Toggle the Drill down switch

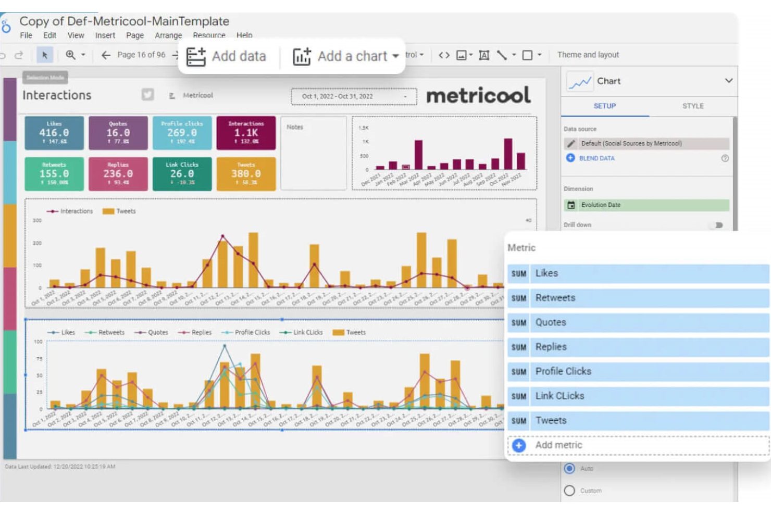[x=717, y=225]
